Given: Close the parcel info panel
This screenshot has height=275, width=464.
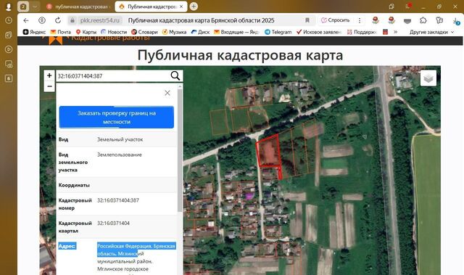Looking at the screenshot, I should pyautogui.click(x=167, y=93).
